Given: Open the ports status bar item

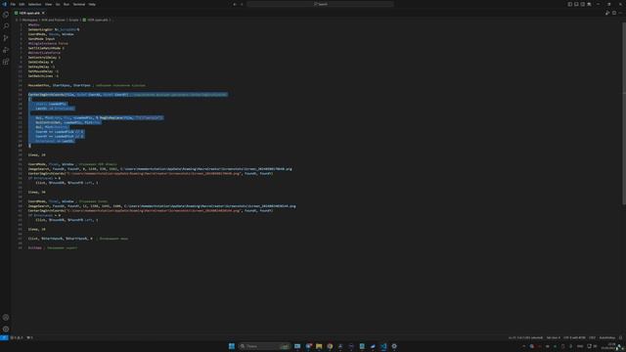Looking at the screenshot, I should click(x=30, y=337).
